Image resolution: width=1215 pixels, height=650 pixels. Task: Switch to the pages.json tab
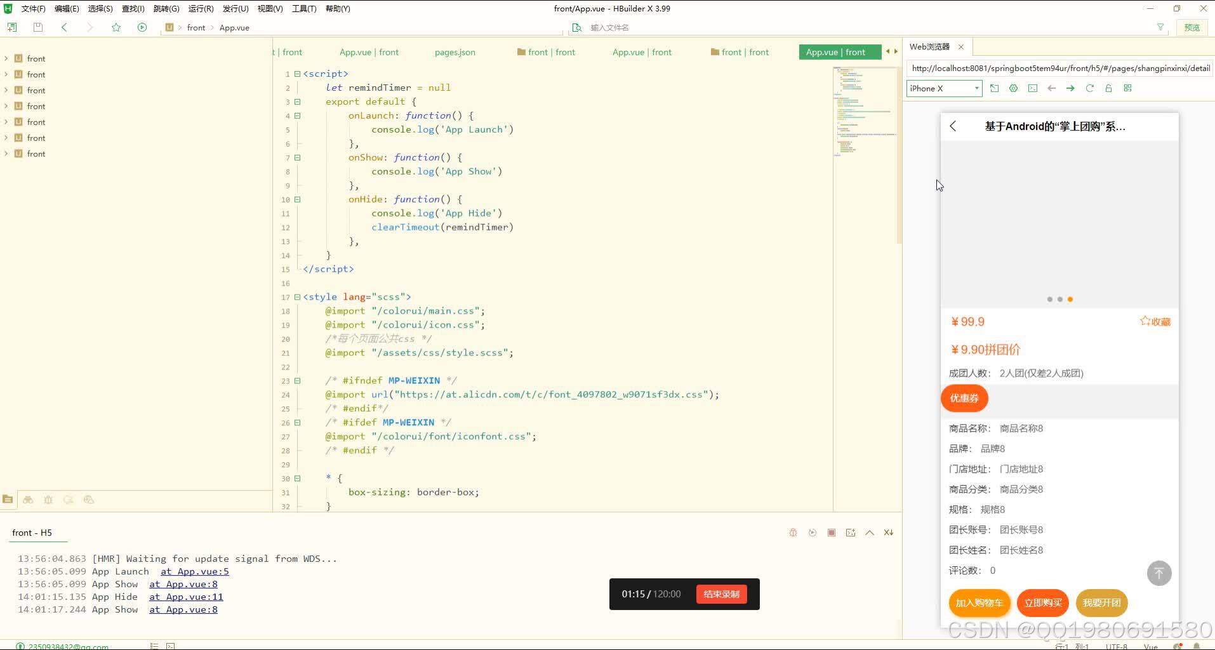click(455, 52)
